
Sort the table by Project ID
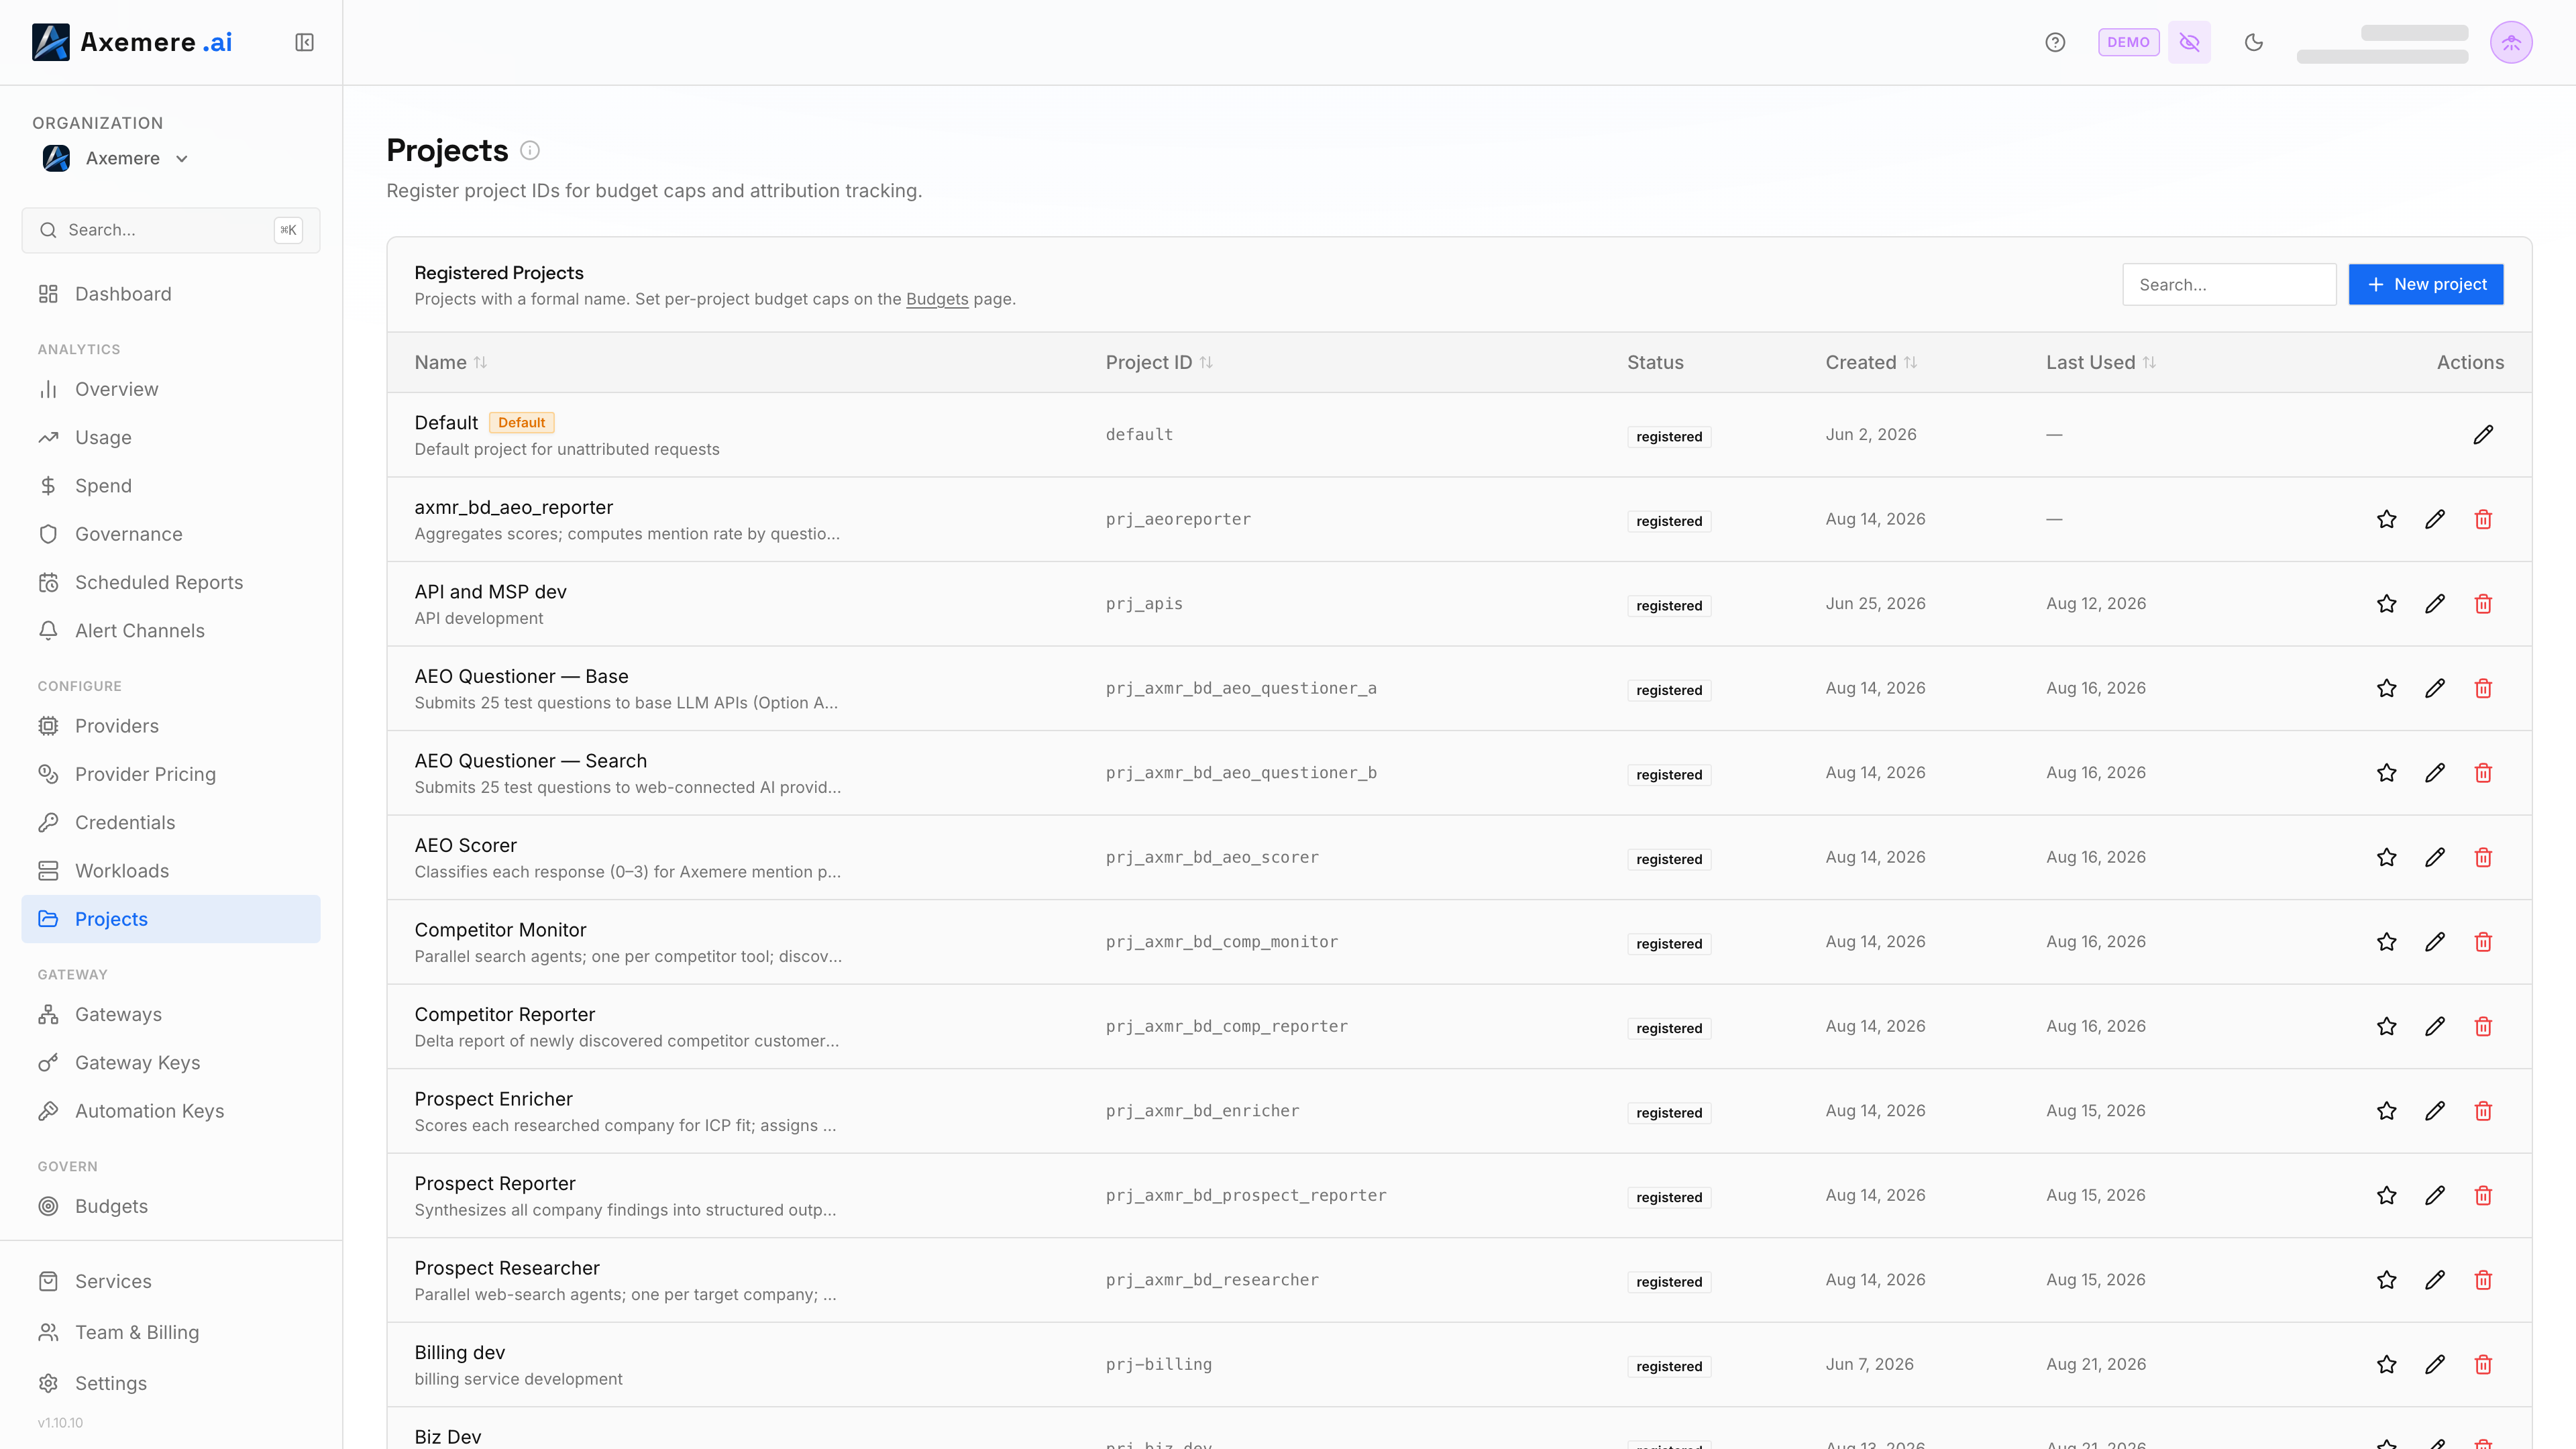pyautogui.click(x=1159, y=362)
